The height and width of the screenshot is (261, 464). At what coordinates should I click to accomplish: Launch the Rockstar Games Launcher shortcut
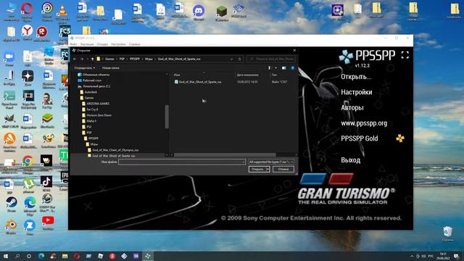[42, 32]
